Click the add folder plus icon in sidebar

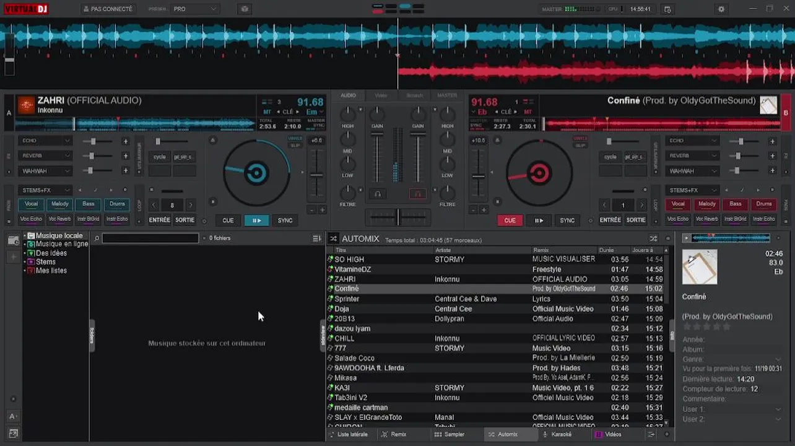point(13,256)
